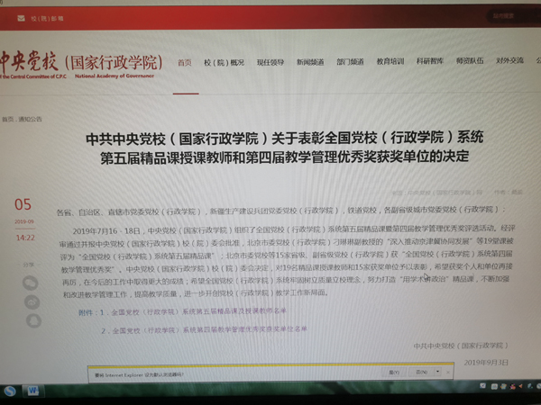
Task: Go to the 首页 nav tab
Action: pos(185,63)
